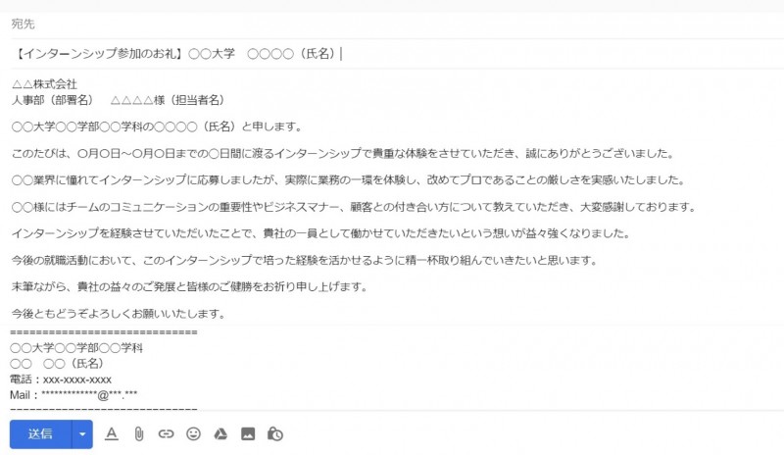Open the emoji picker smiley icon
The image size is (784, 455).
193,434
